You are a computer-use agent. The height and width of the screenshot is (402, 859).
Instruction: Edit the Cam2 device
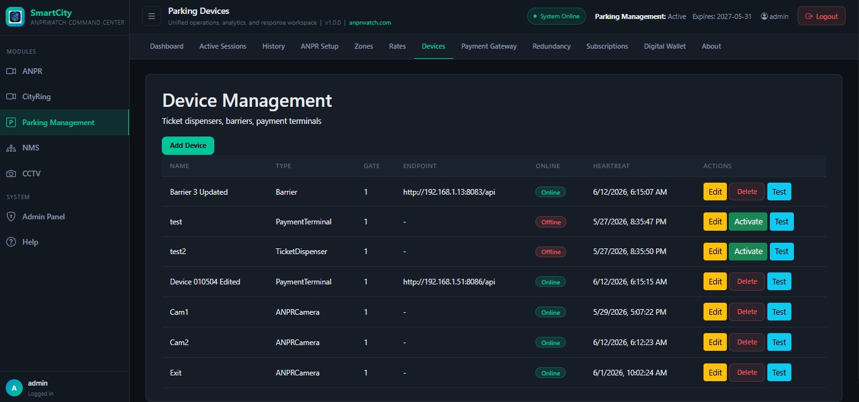coord(716,342)
